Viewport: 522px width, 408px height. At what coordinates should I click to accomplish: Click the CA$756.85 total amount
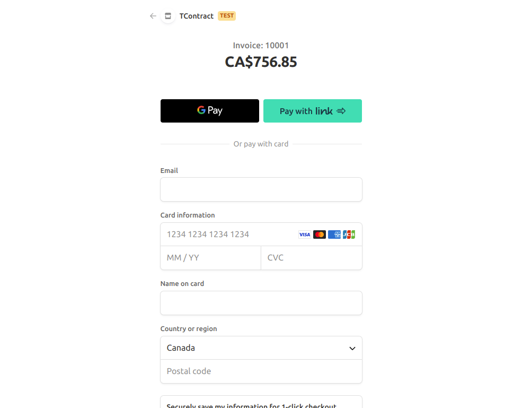tap(261, 62)
